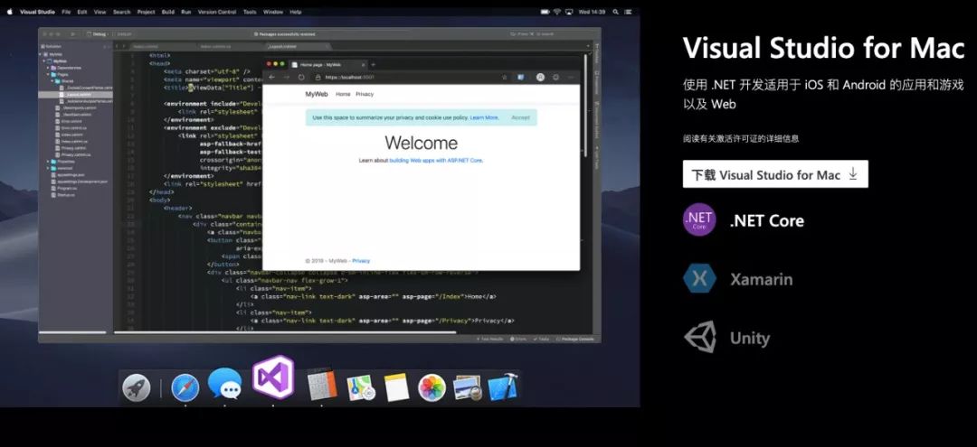Open Photos app from the dock
This screenshot has height=447, width=977.
432,388
